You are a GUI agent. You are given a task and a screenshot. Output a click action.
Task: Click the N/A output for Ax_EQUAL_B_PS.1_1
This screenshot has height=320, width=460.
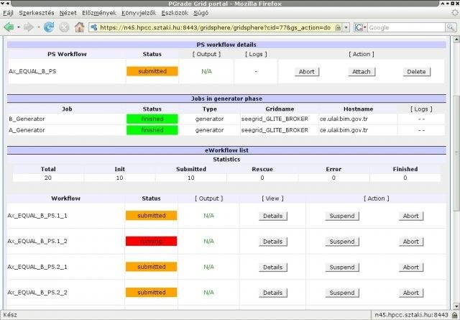click(x=208, y=216)
